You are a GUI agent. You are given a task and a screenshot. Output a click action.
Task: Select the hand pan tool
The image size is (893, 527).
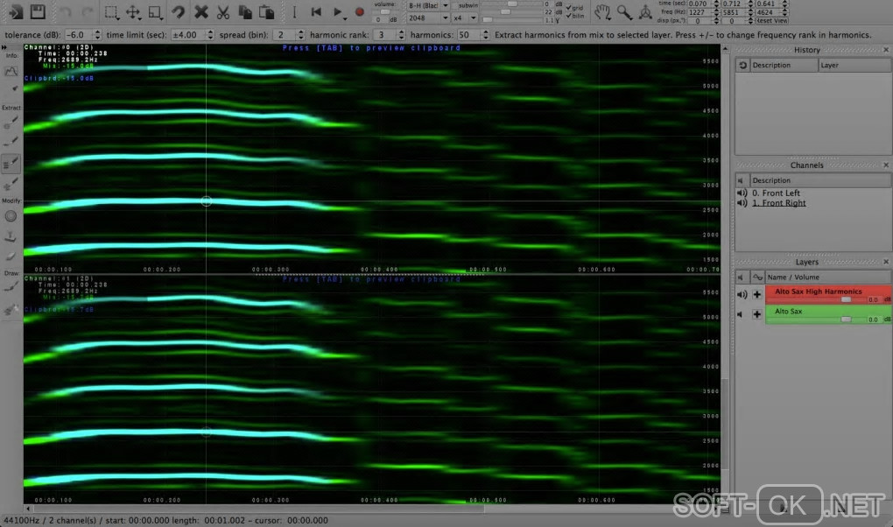602,11
